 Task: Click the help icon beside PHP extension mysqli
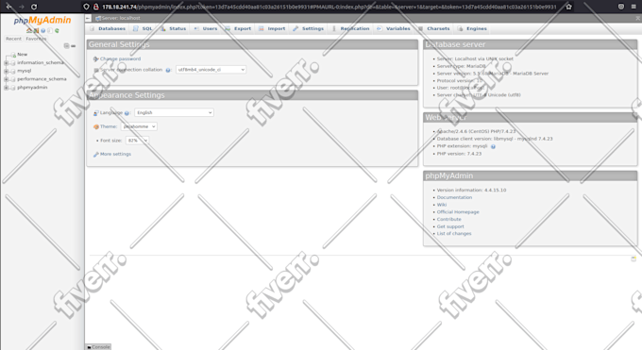493,146
